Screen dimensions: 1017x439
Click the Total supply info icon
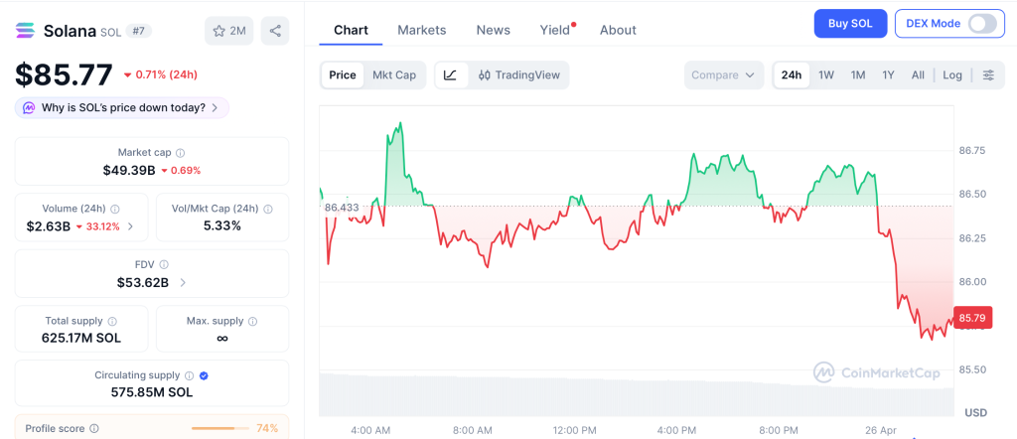point(112,322)
